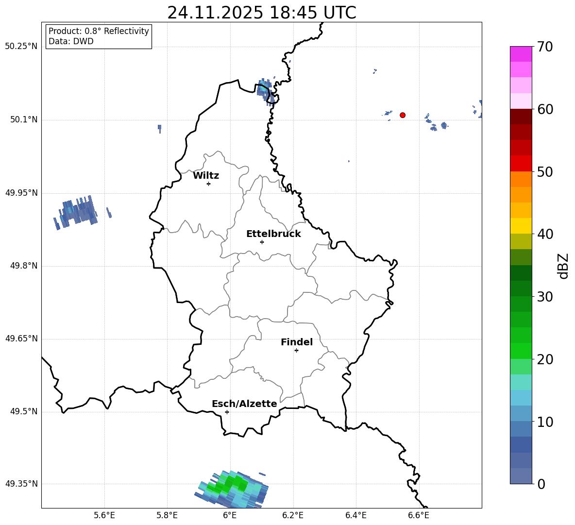
Task: Click the colorbar tick label 50
Action: coord(545,172)
